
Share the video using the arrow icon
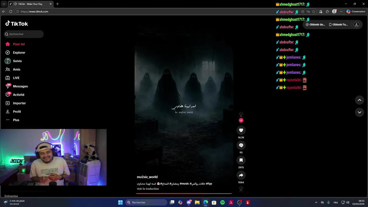click(241, 175)
